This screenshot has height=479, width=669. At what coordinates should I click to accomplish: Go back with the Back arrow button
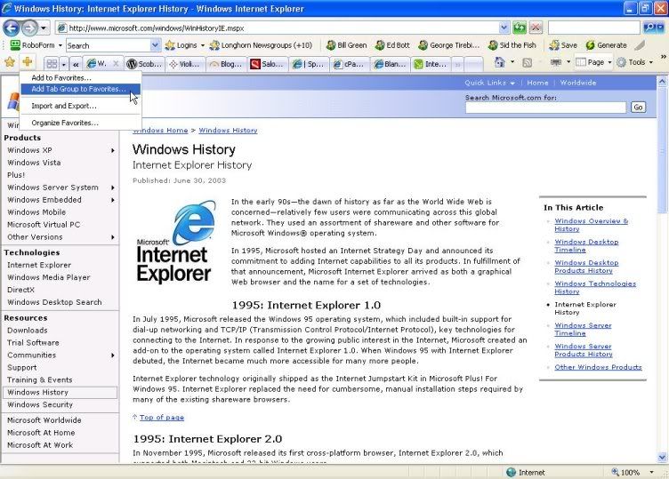click(11, 28)
